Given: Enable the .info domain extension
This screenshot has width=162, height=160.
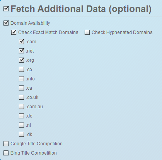Looking at the screenshot, I should coord(21,79).
